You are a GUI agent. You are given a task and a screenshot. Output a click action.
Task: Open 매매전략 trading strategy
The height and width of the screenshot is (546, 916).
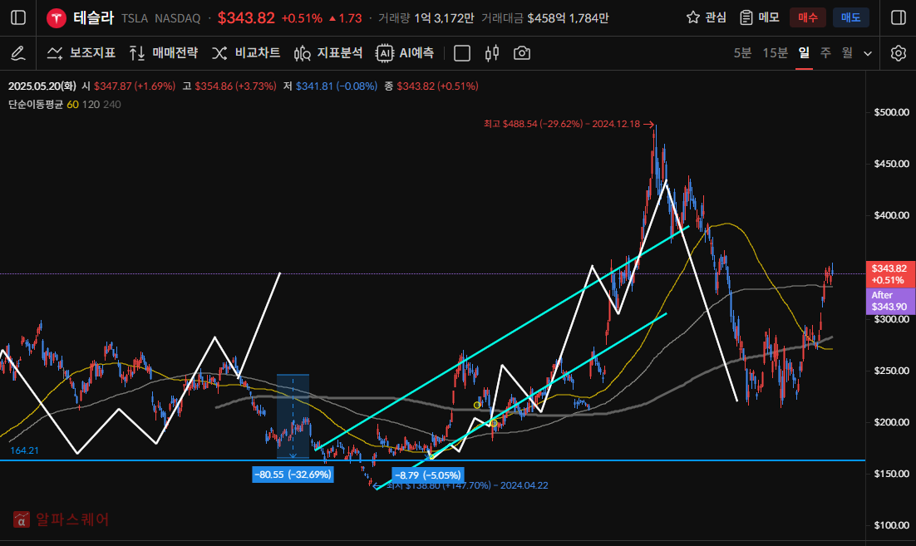point(164,53)
